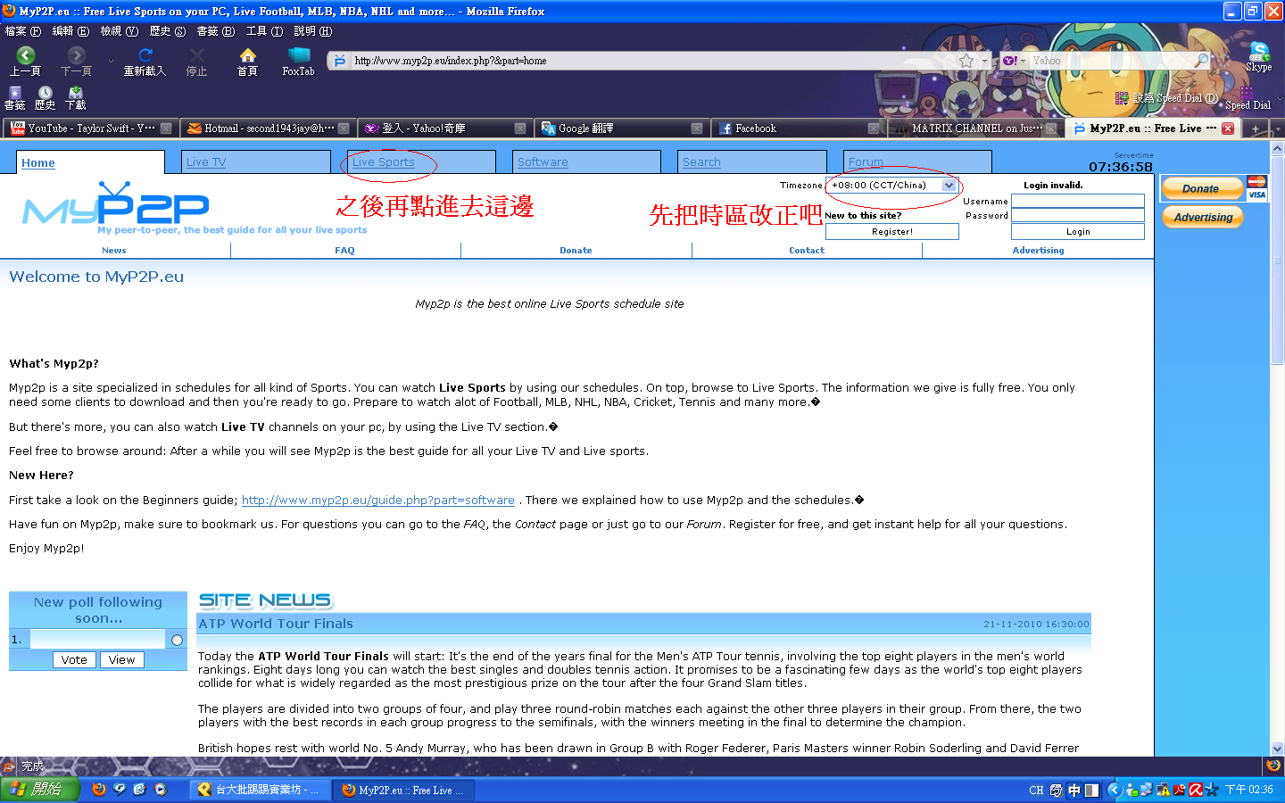Focus the Yahoo search box
This screenshot has width=1285, height=803.
(x=1112, y=61)
